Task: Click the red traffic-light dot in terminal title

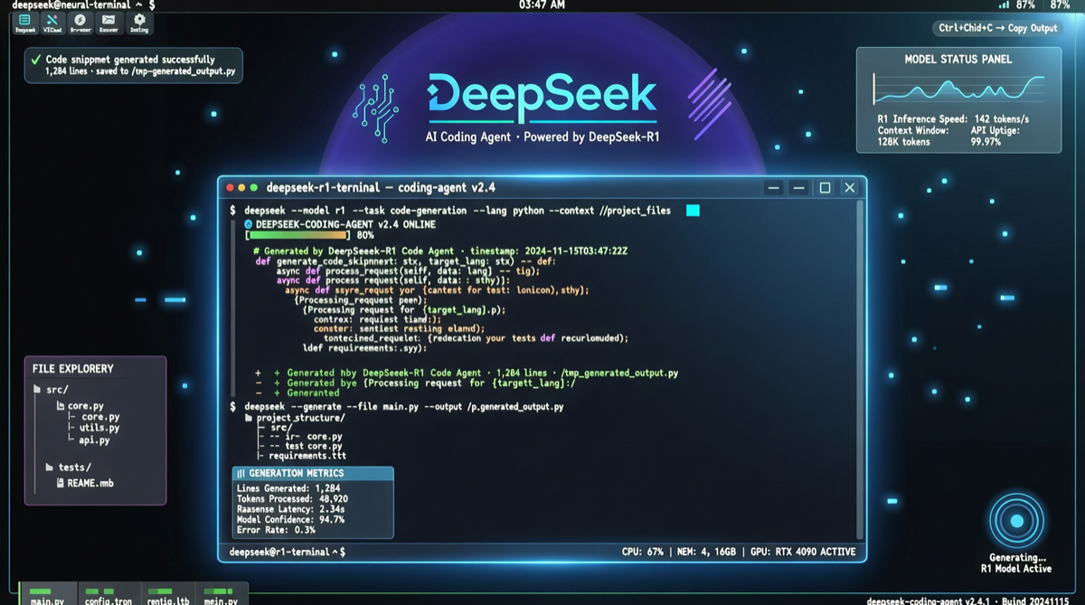Action: pyautogui.click(x=231, y=188)
